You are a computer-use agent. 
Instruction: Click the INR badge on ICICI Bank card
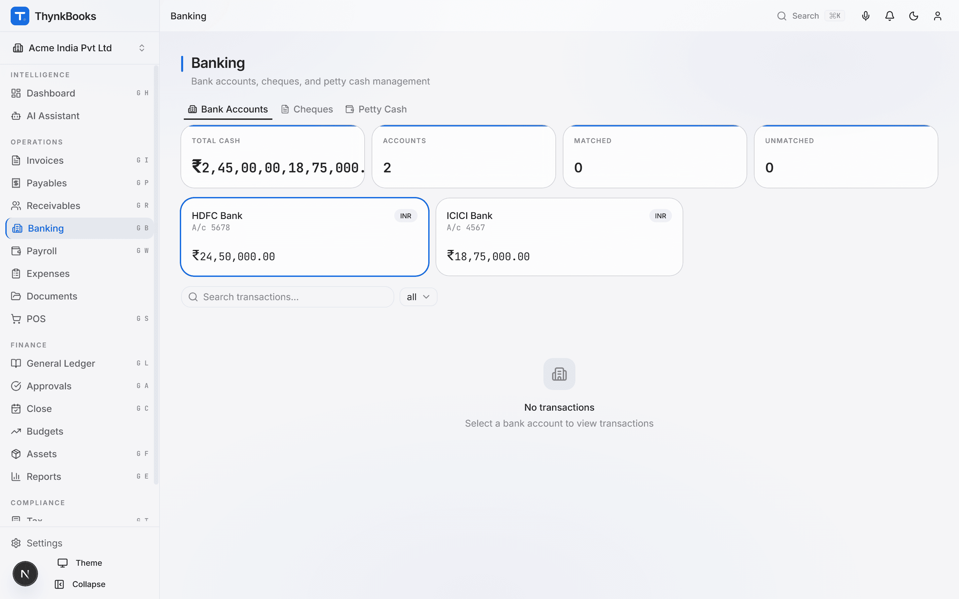click(x=660, y=216)
